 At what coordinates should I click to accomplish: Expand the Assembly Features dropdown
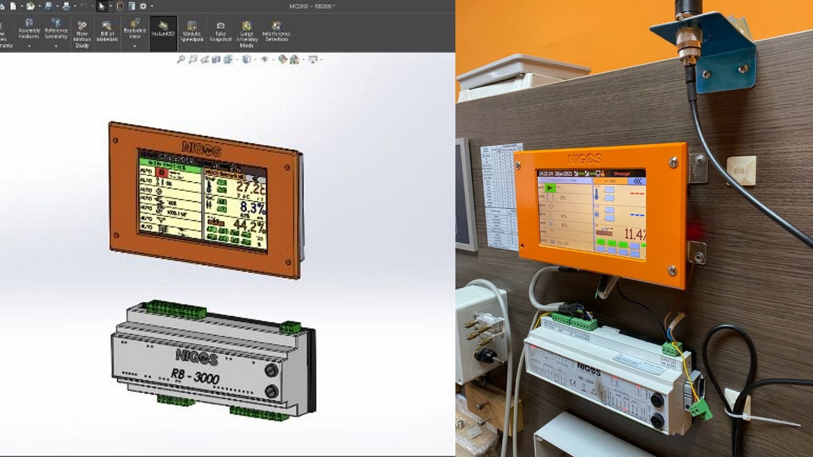pos(29,46)
